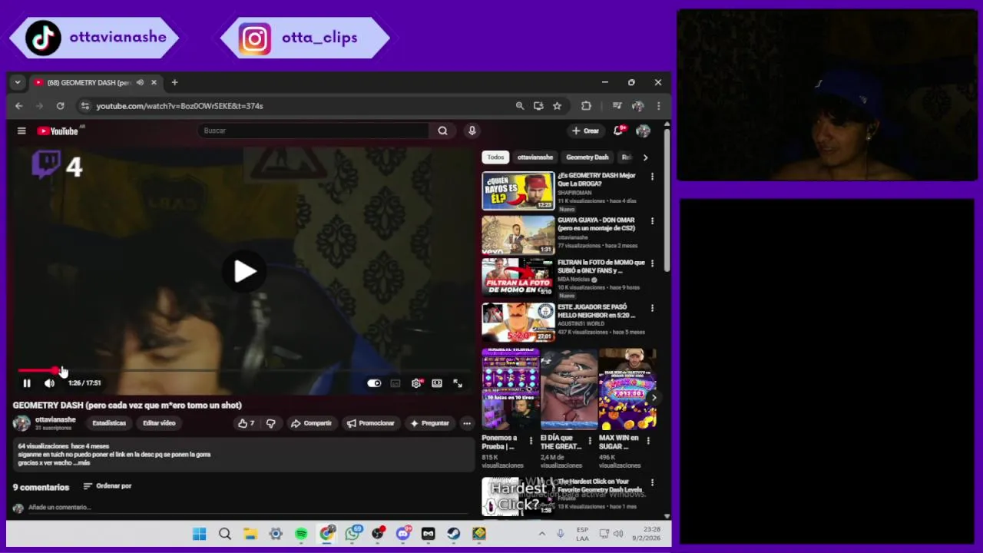Screen dimensions: 983x553
Task: Toggle autoplay switch in player controls
Action: (x=374, y=383)
